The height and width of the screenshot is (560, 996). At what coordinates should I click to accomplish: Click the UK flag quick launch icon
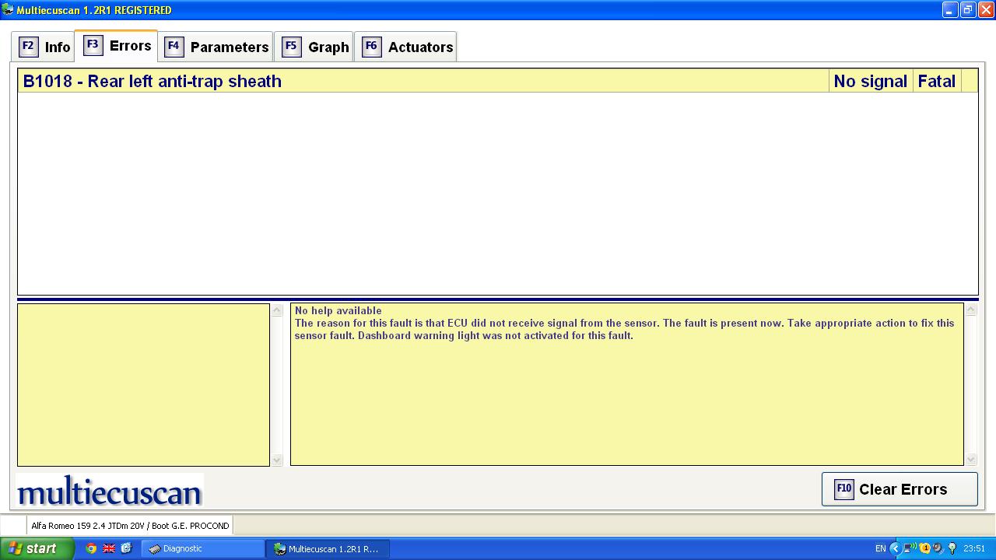pyautogui.click(x=109, y=548)
